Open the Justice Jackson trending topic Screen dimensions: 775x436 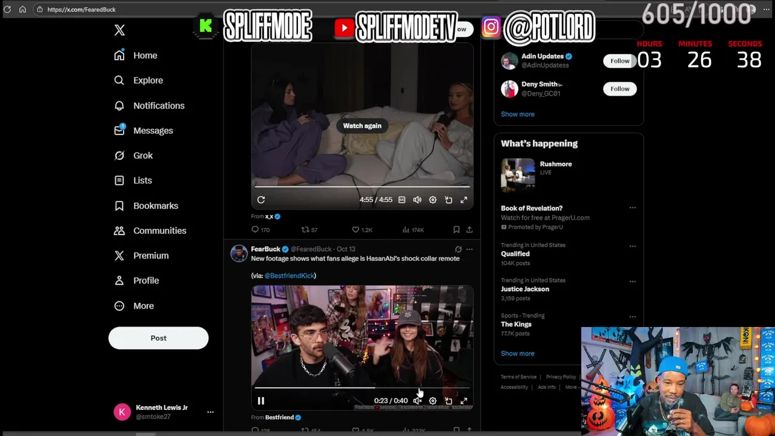click(525, 289)
